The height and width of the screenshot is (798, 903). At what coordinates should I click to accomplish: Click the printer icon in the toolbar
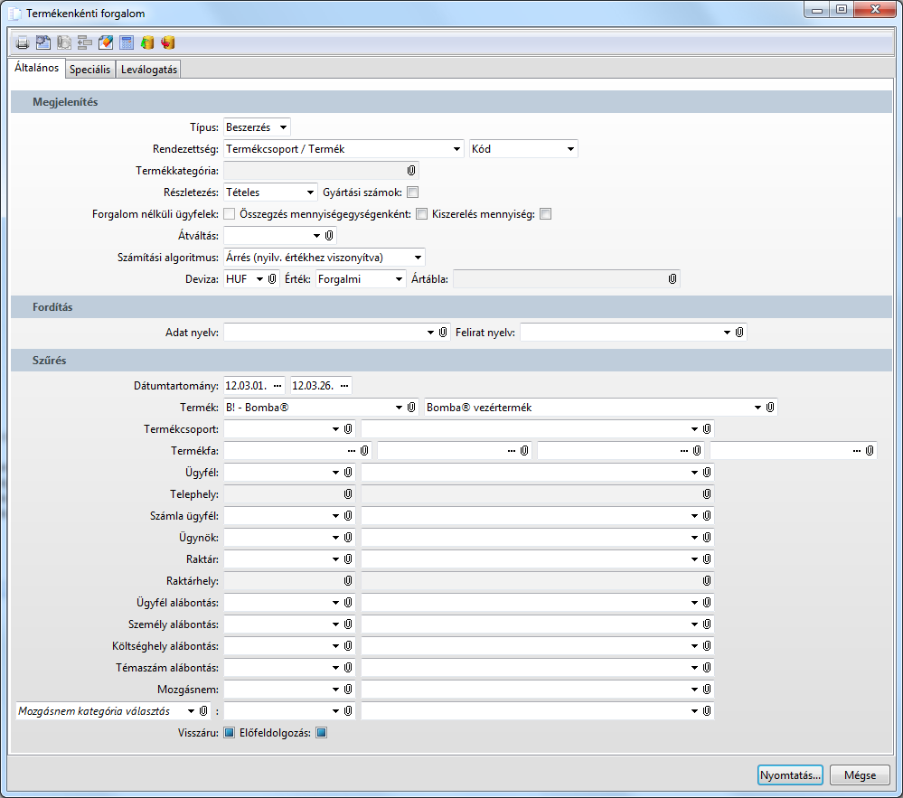[23, 42]
